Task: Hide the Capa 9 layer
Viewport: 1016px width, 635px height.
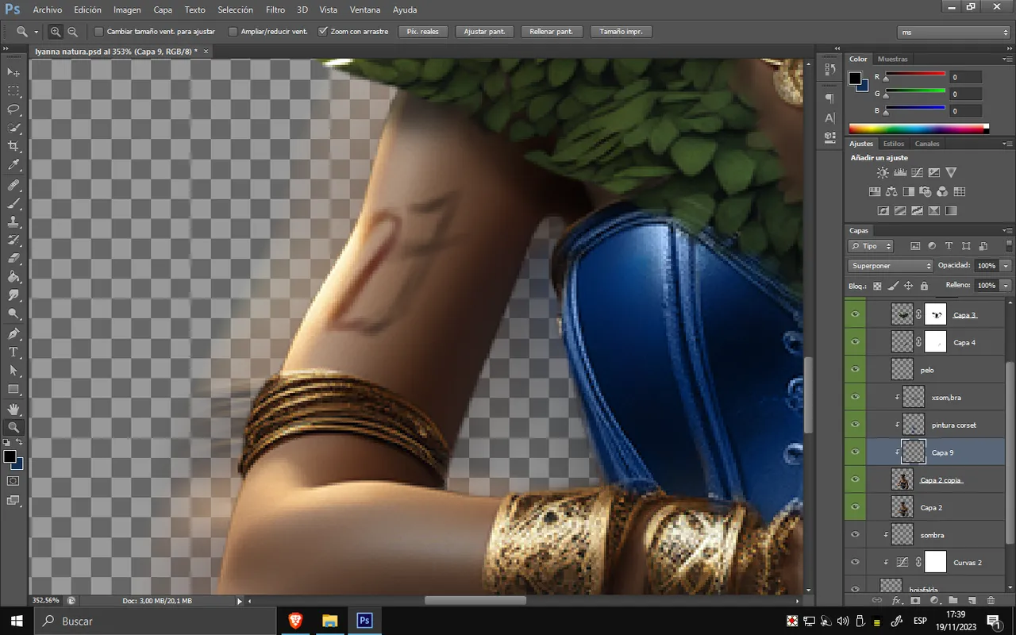Action: 855,452
